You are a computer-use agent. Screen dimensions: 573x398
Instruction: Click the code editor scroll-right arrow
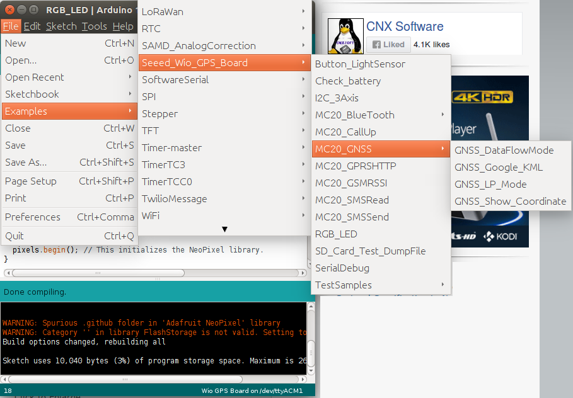tap(303, 273)
